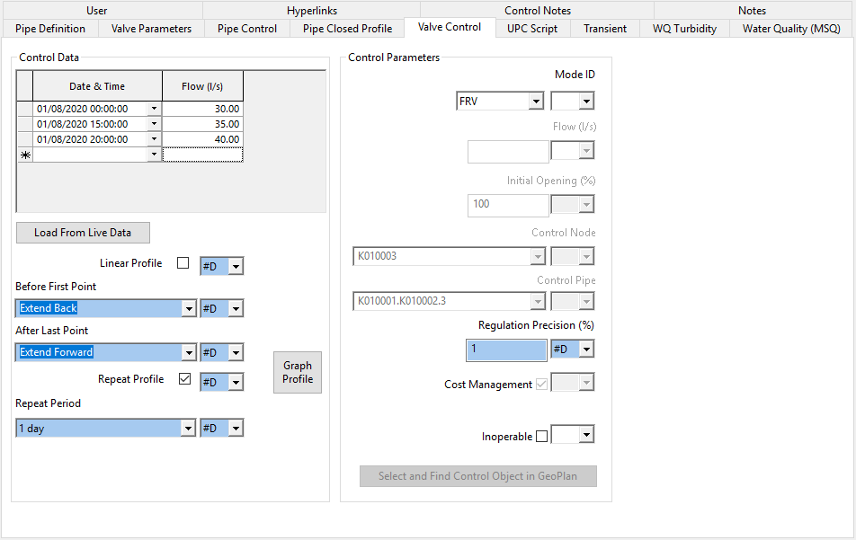The height and width of the screenshot is (540, 856).
Task: Open the WQ Turbidity tab
Action: [x=683, y=28]
